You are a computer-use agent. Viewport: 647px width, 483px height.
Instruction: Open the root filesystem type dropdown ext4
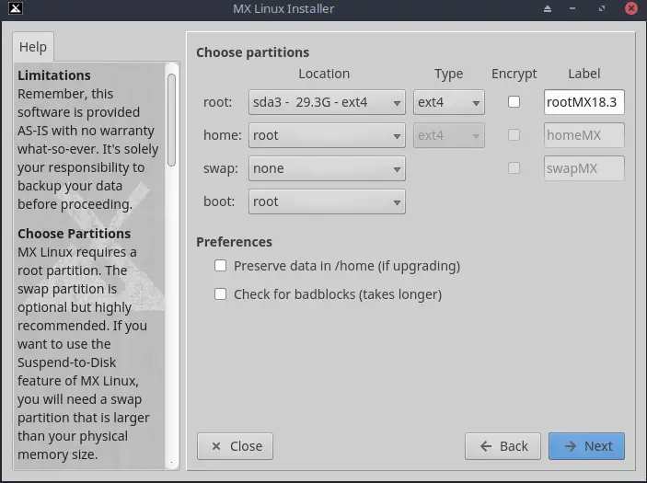click(x=449, y=102)
